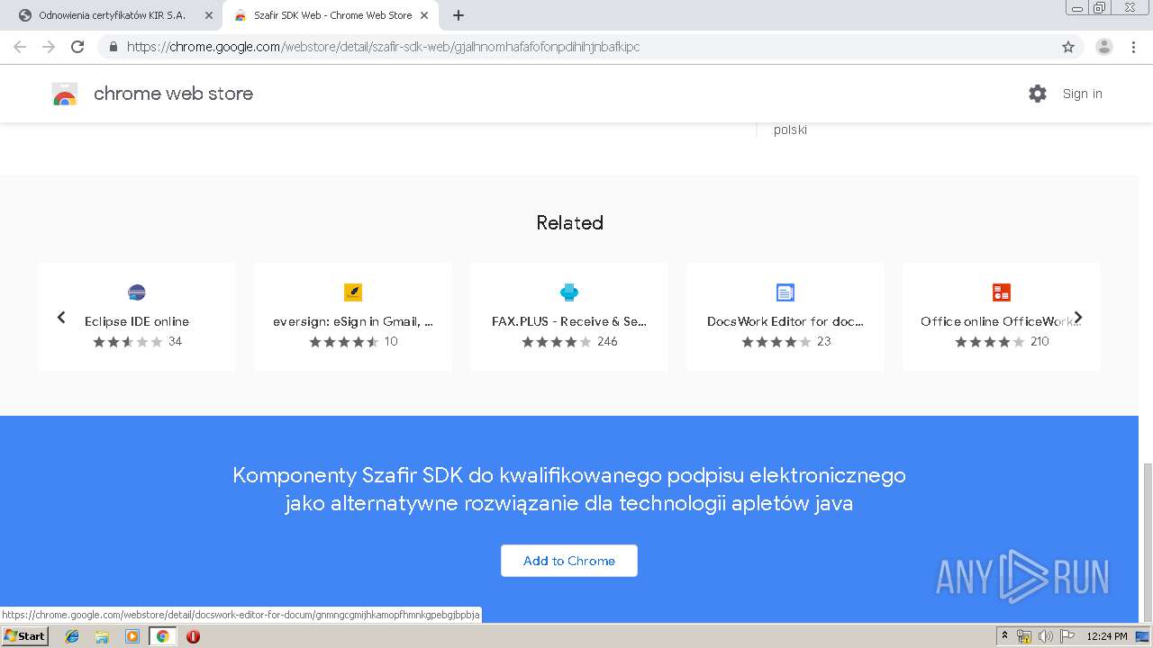The height and width of the screenshot is (648, 1153).
Task: Open the media player taskbar icon
Action: (132, 636)
